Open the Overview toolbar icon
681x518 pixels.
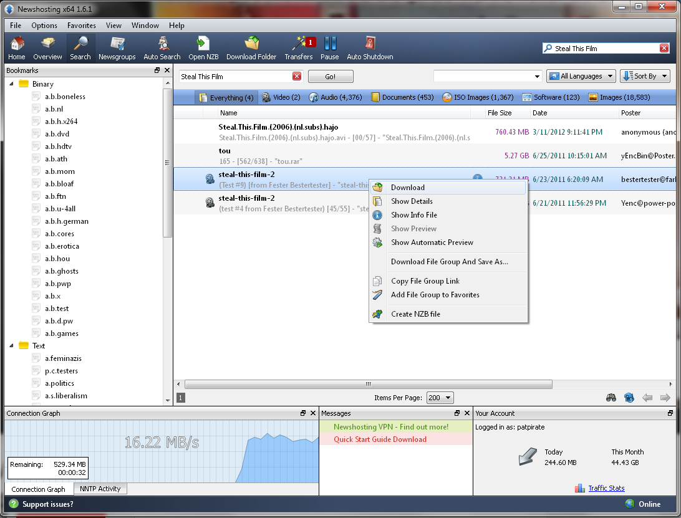47,48
